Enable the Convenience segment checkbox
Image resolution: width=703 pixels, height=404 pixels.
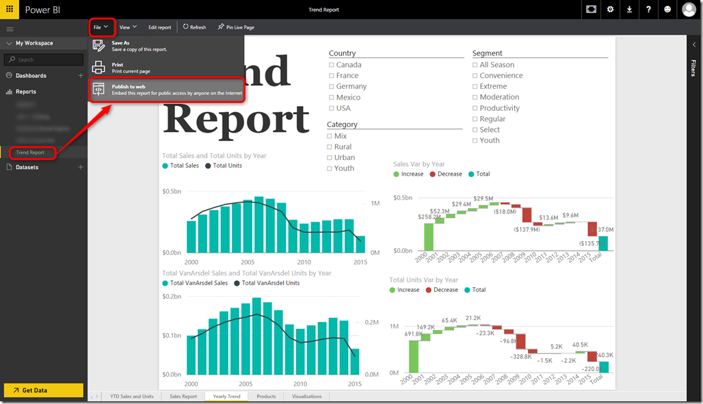point(475,76)
